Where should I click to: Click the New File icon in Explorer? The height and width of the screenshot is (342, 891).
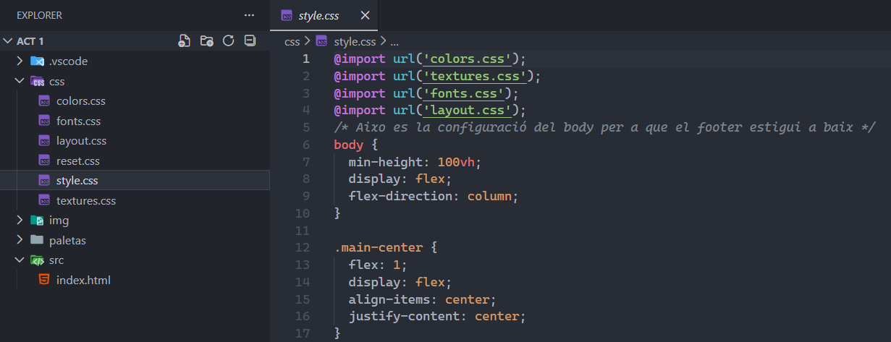point(184,41)
